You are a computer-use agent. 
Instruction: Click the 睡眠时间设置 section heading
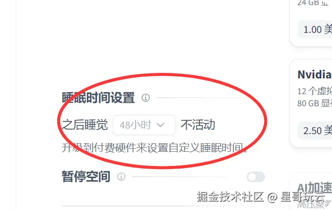98,98
